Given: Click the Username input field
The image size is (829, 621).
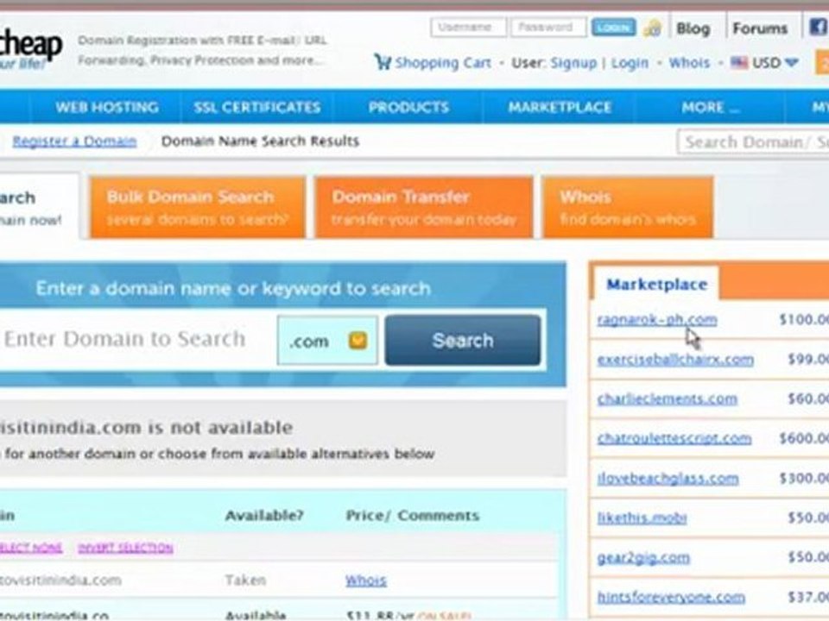Looking at the screenshot, I should (x=468, y=27).
